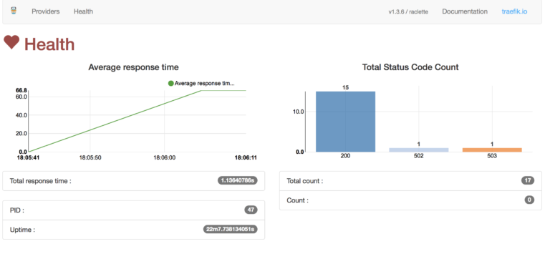The height and width of the screenshot is (259, 550).
Task: Open the Documentation link
Action: [x=465, y=11]
